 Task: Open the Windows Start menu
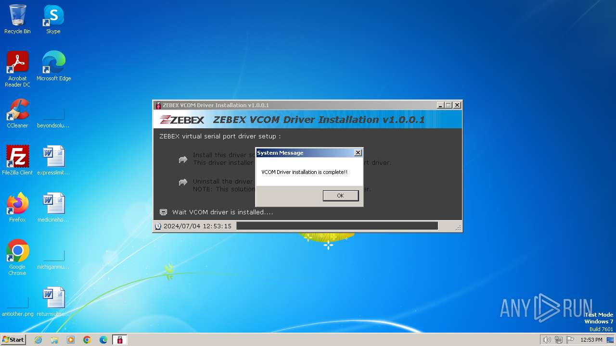pos(13,339)
